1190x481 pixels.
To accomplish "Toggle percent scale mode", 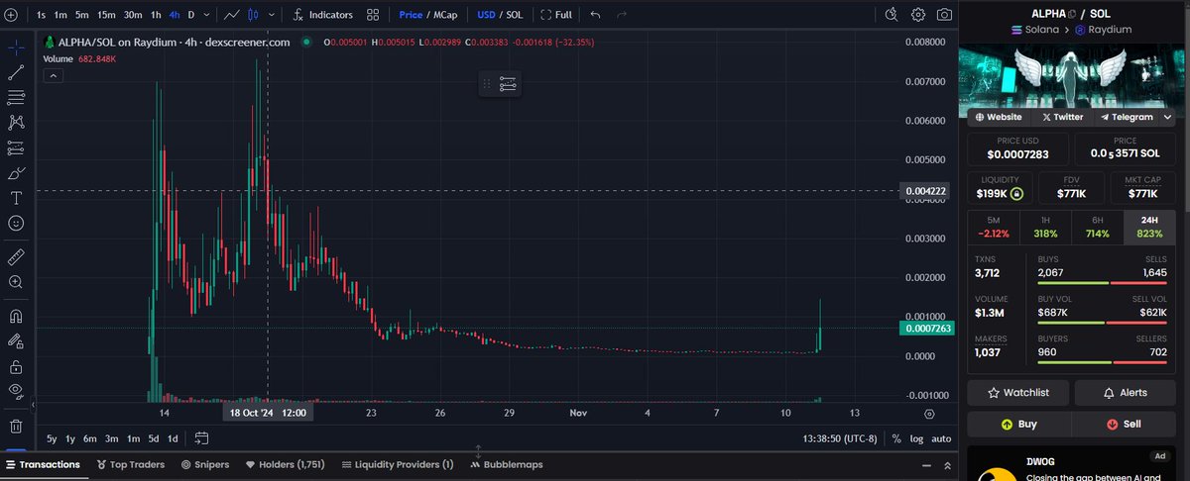I will pyautogui.click(x=896, y=438).
